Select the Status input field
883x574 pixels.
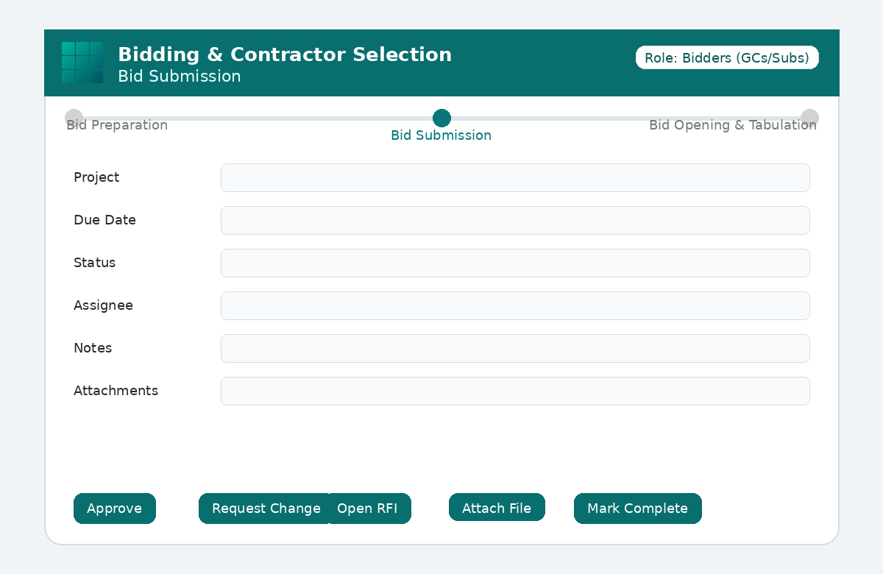point(515,263)
